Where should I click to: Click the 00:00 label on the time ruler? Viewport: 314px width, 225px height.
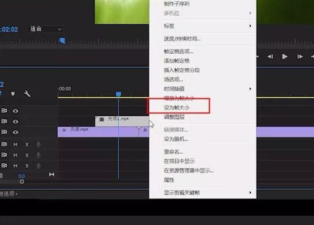point(64,88)
